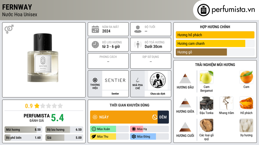Click the flower icon for Mùa Xuân
259x145 pixels.
94,129
